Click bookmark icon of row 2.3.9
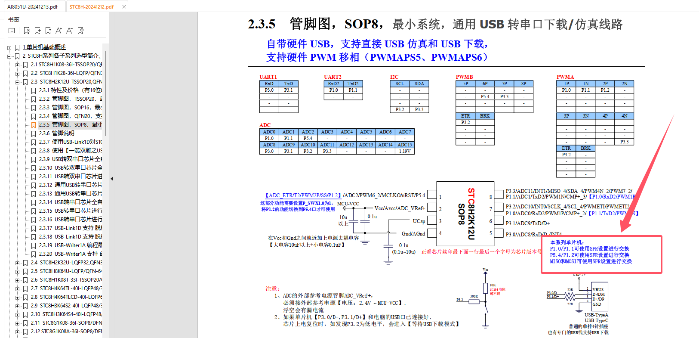Screen dimensions: 699x338 34,159
